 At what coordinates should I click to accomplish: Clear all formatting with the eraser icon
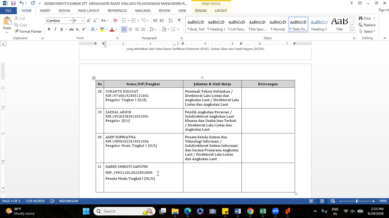(115, 21)
